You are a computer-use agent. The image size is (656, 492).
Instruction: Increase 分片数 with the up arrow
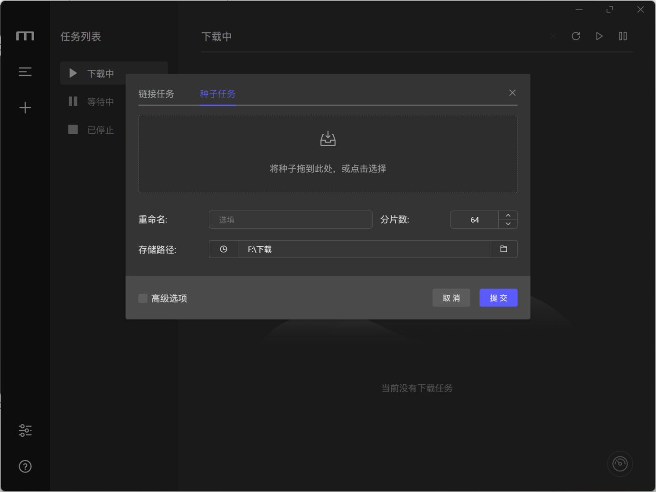508,215
